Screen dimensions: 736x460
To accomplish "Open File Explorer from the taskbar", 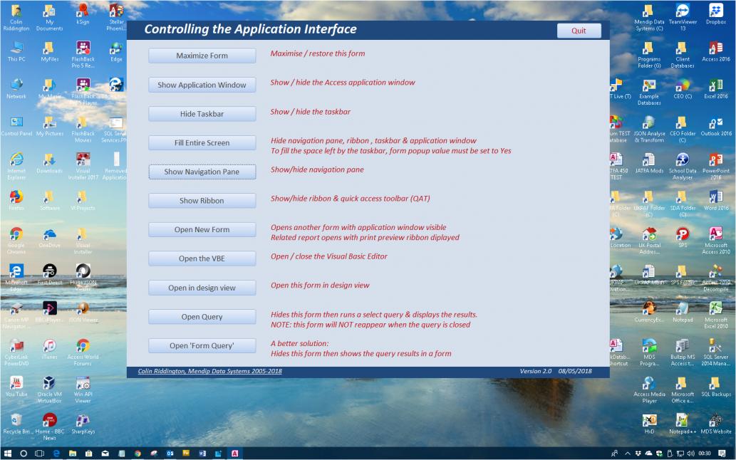I will pyautogui.click(x=72, y=454).
